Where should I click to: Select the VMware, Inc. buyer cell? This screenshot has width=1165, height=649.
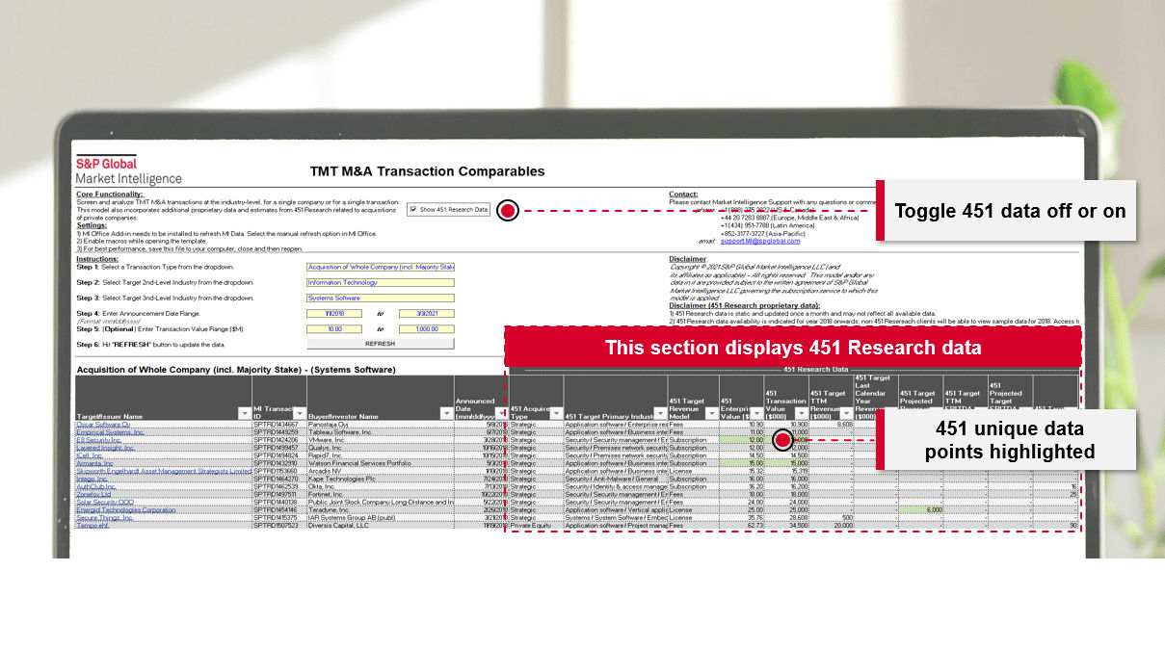pyautogui.click(x=381, y=440)
